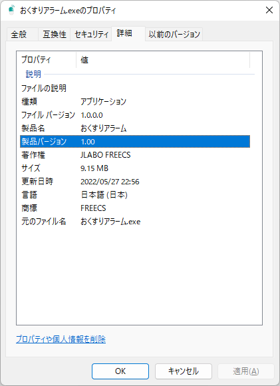Select the 製品名 property label
Image resolution: width=280 pixels, height=386 pixels.
pos(33,128)
